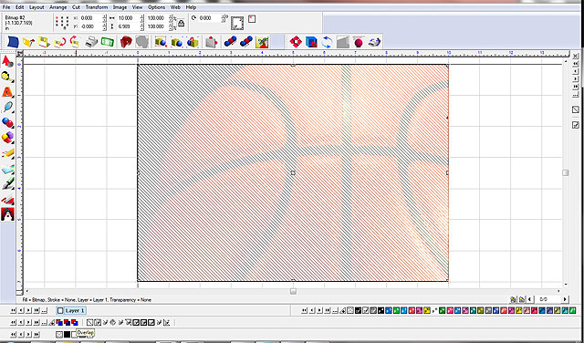The width and height of the screenshot is (584, 343).
Task: Click the red helmet toolbar icon
Action: pos(126,42)
